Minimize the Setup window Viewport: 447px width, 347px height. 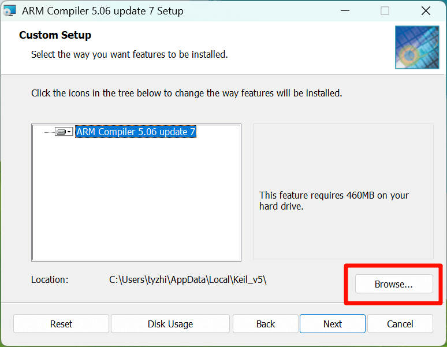point(345,10)
